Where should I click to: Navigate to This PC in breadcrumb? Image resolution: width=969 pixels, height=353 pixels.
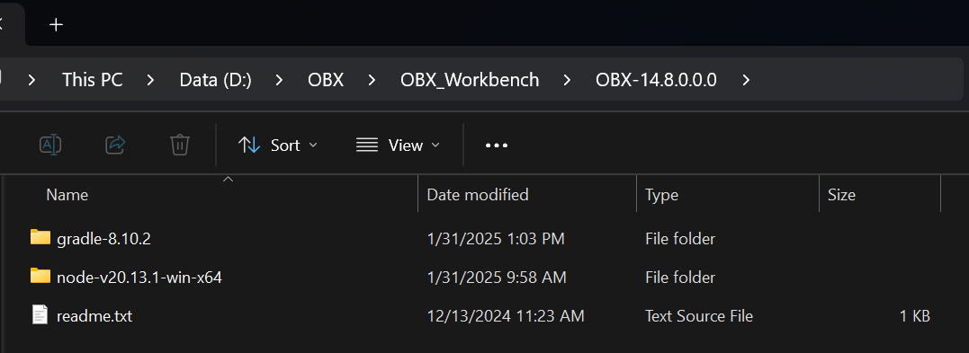point(92,80)
